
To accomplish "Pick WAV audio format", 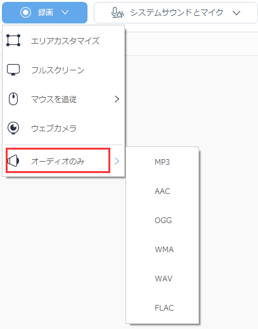I will click(x=162, y=279).
